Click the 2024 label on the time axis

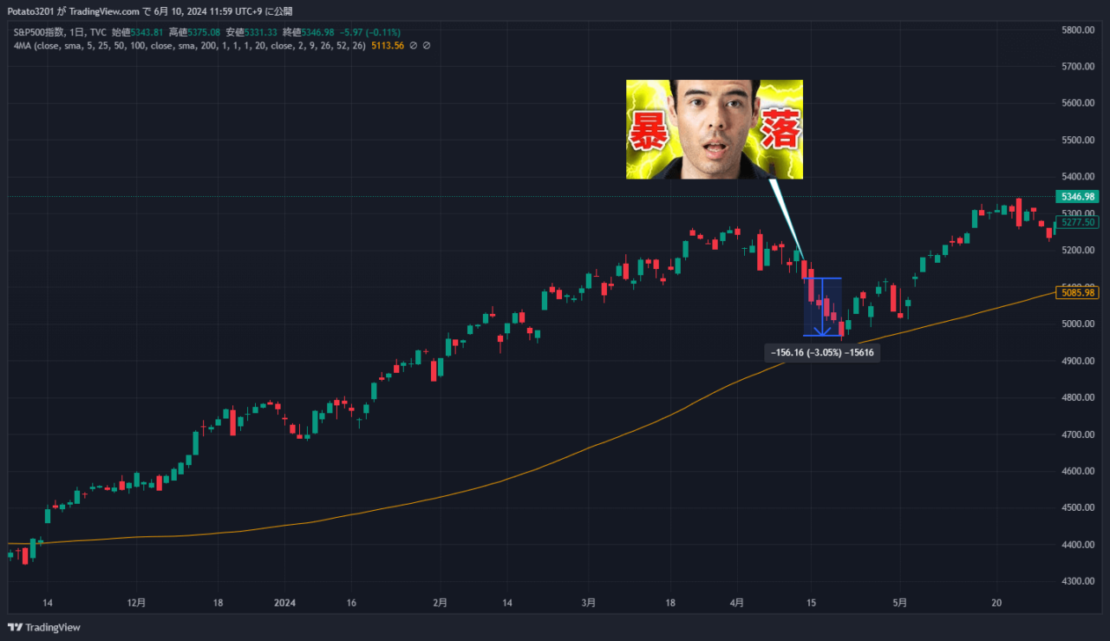285,602
